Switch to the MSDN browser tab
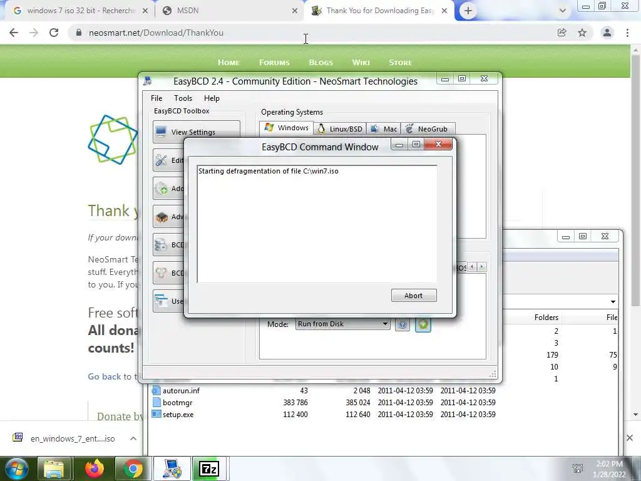641x481 pixels. 229,11
